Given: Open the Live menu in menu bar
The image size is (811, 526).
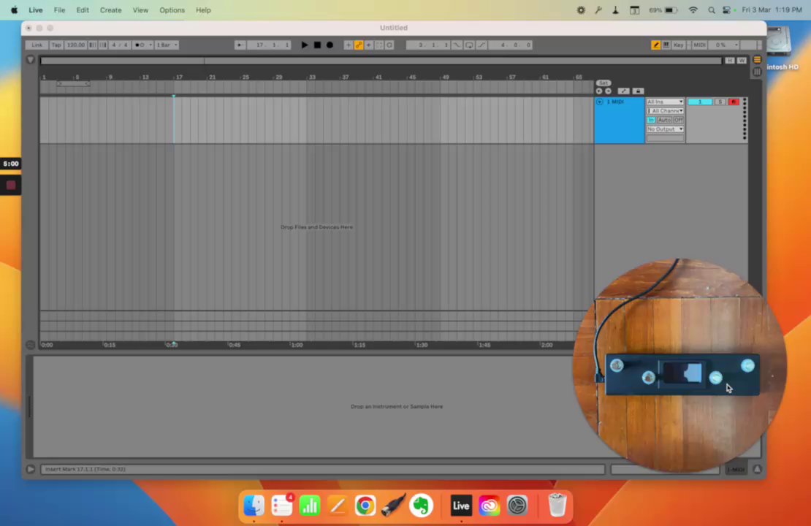Looking at the screenshot, I should (x=36, y=9).
